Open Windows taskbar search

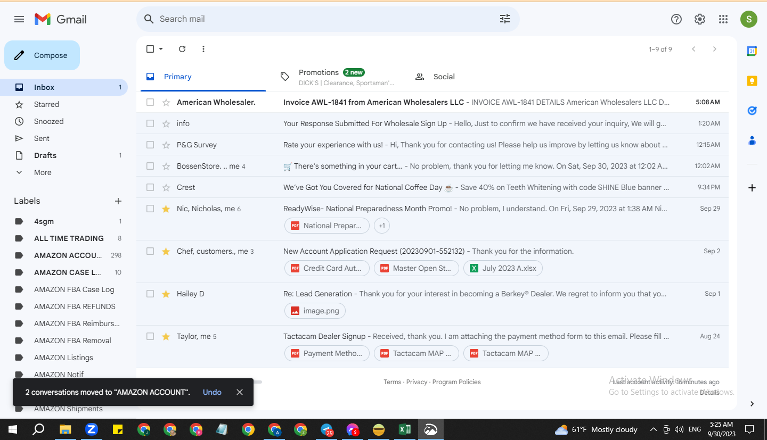coord(38,429)
